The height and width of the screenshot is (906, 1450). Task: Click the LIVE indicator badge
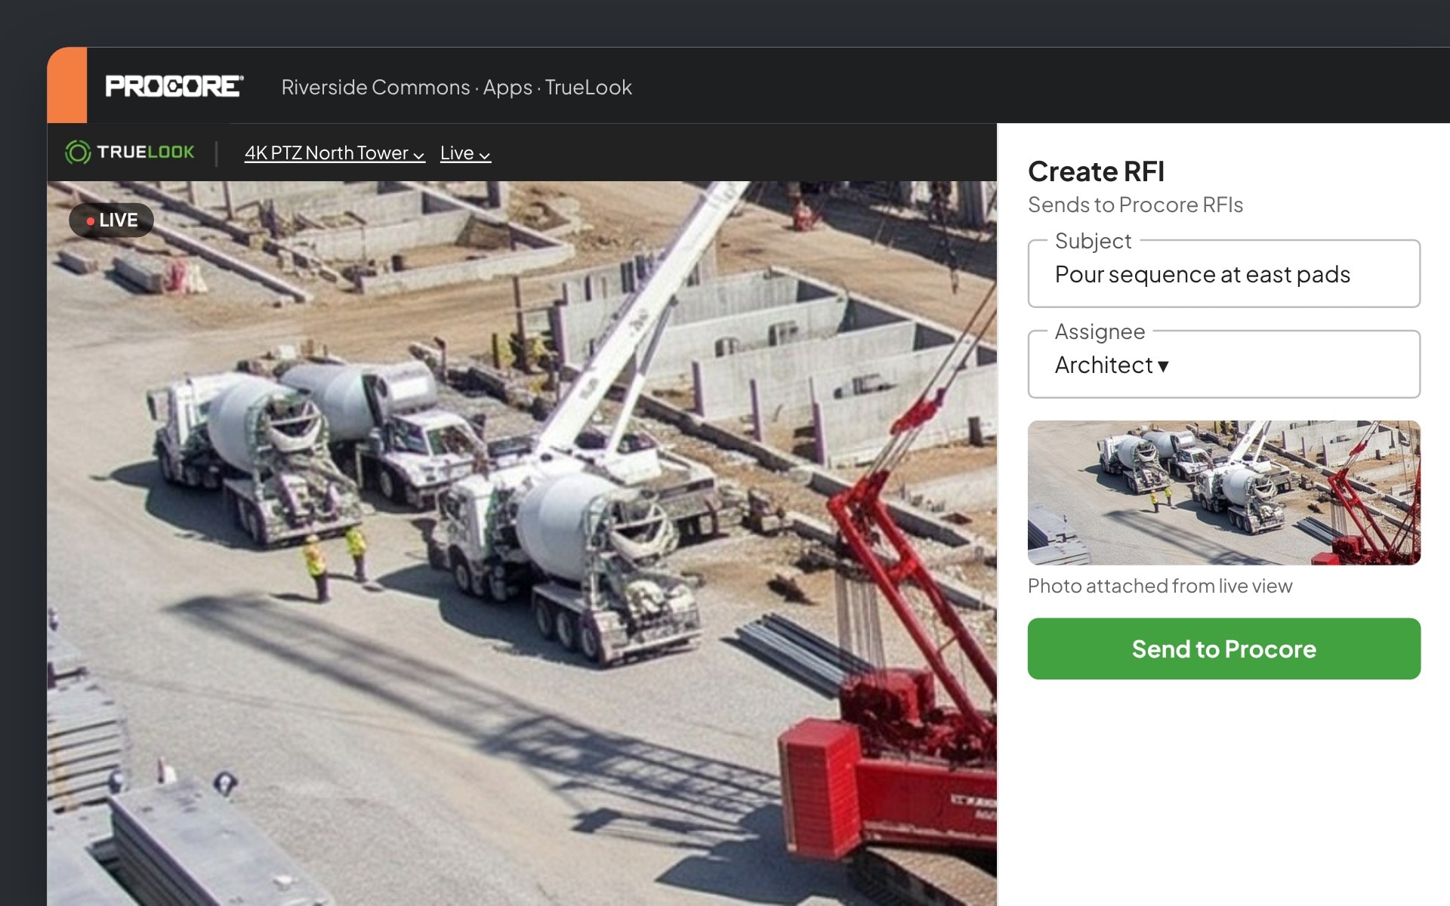(112, 220)
